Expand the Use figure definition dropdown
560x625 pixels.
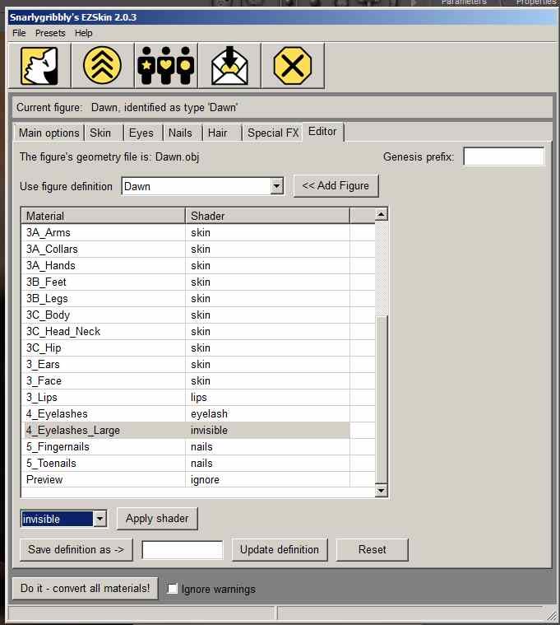(276, 186)
